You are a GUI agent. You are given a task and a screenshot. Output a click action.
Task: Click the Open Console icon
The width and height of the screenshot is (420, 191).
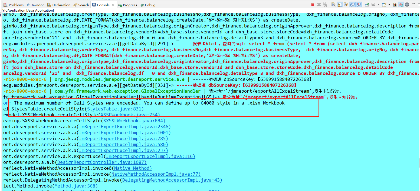pos(384,5)
